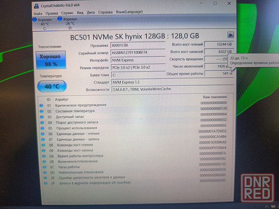Select disk C: tab showing 40 °C
Image resolution: width=279 pixels, height=209 pixels.
point(42,24)
